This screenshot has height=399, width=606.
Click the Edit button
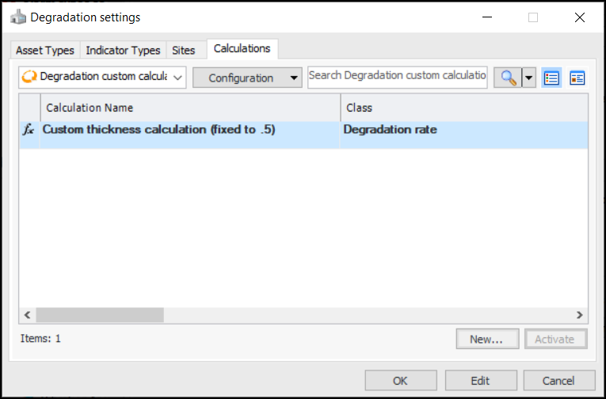480,381
